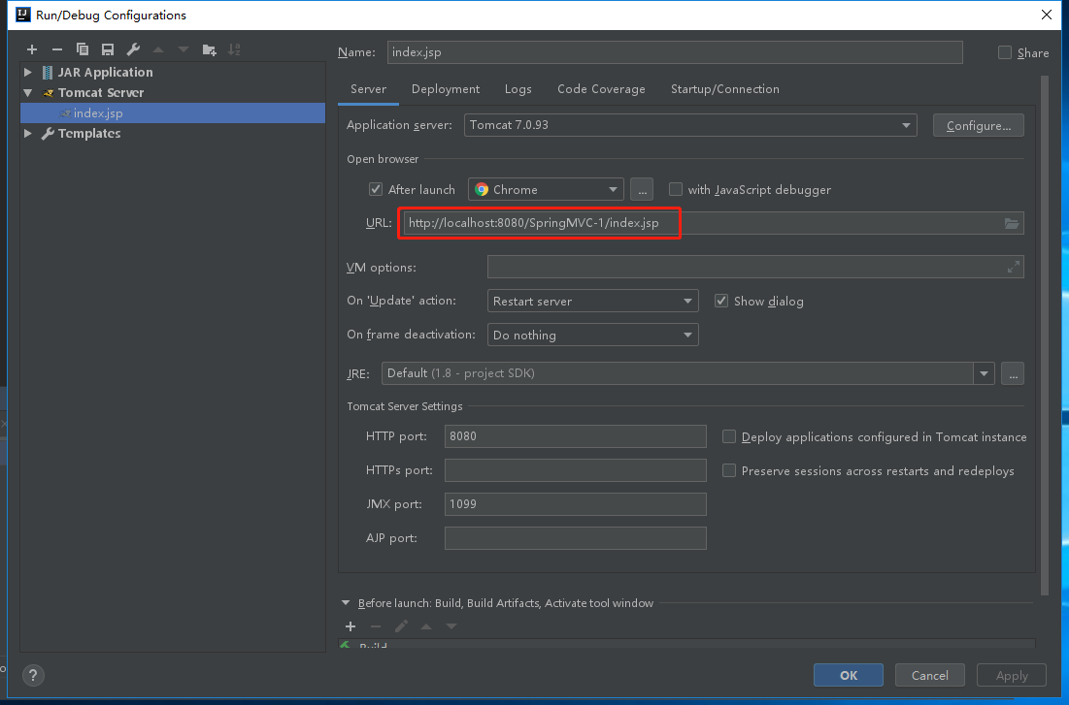1069x705 pixels.
Task: Click the Name input field
Action: click(x=675, y=52)
